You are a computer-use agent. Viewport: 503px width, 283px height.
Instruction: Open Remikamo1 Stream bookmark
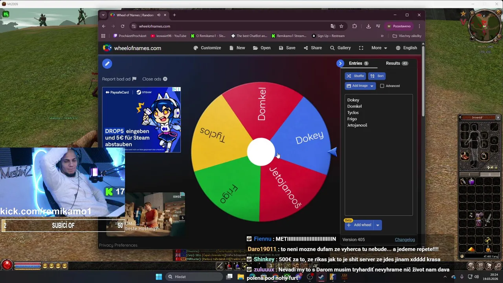(289, 36)
